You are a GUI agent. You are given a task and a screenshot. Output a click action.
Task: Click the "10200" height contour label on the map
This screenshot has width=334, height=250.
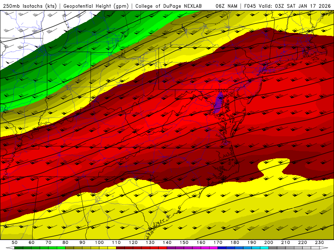click(x=222, y=90)
